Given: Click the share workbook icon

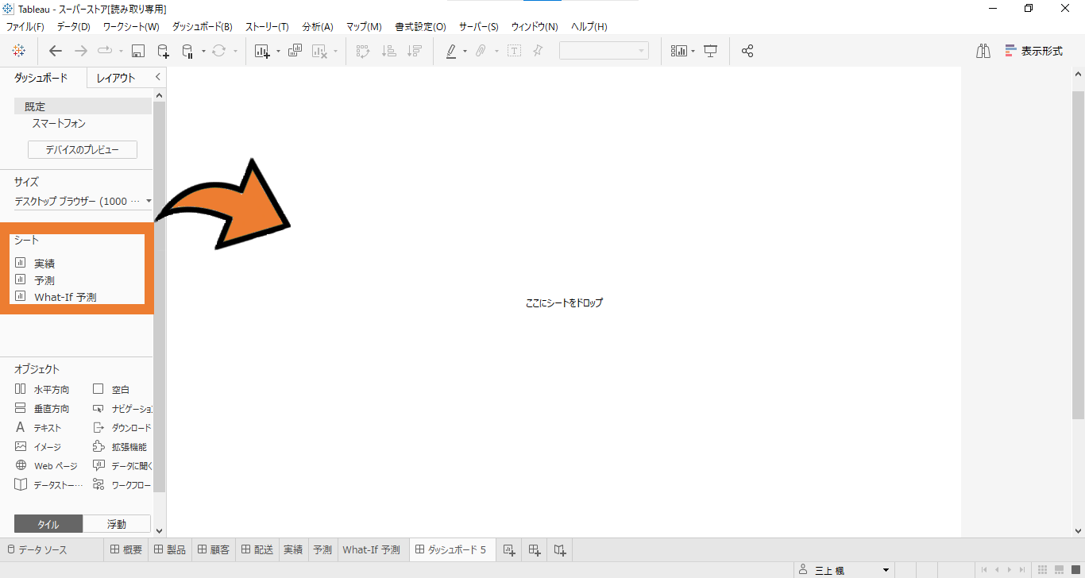Looking at the screenshot, I should pyautogui.click(x=747, y=51).
